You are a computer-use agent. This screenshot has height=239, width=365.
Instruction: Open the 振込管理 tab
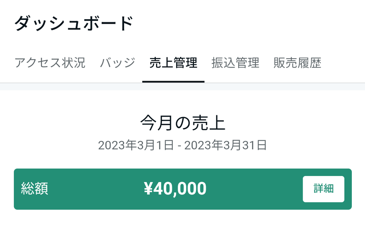235,63
